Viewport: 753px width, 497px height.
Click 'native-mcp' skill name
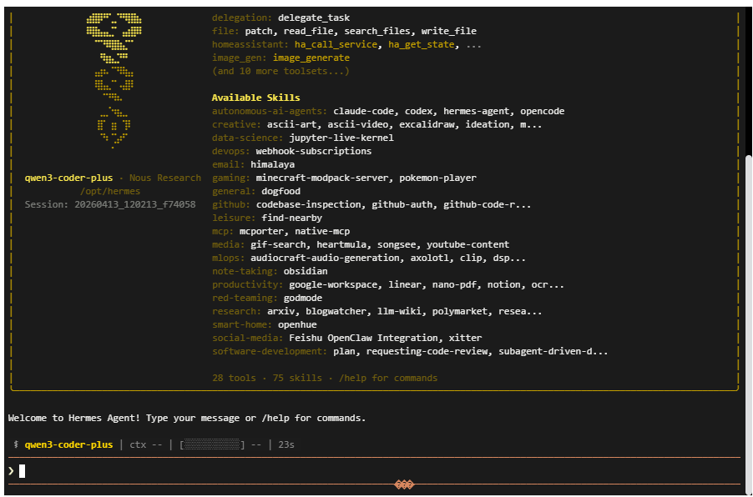[x=322, y=232]
